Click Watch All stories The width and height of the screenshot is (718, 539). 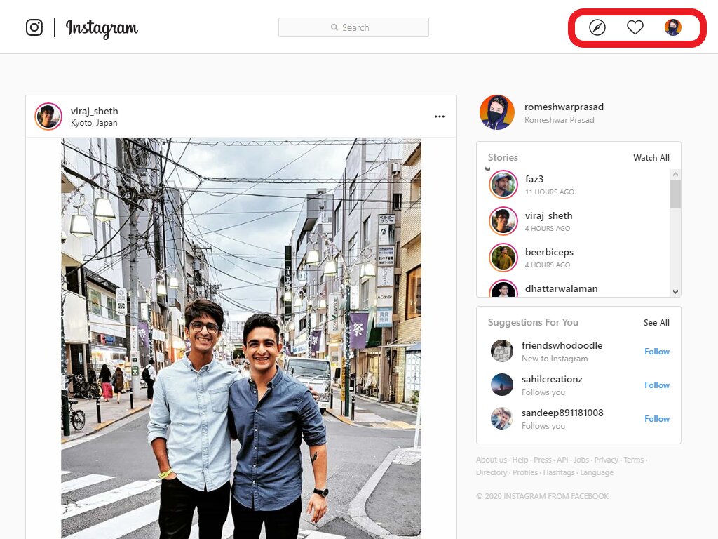coord(651,158)
